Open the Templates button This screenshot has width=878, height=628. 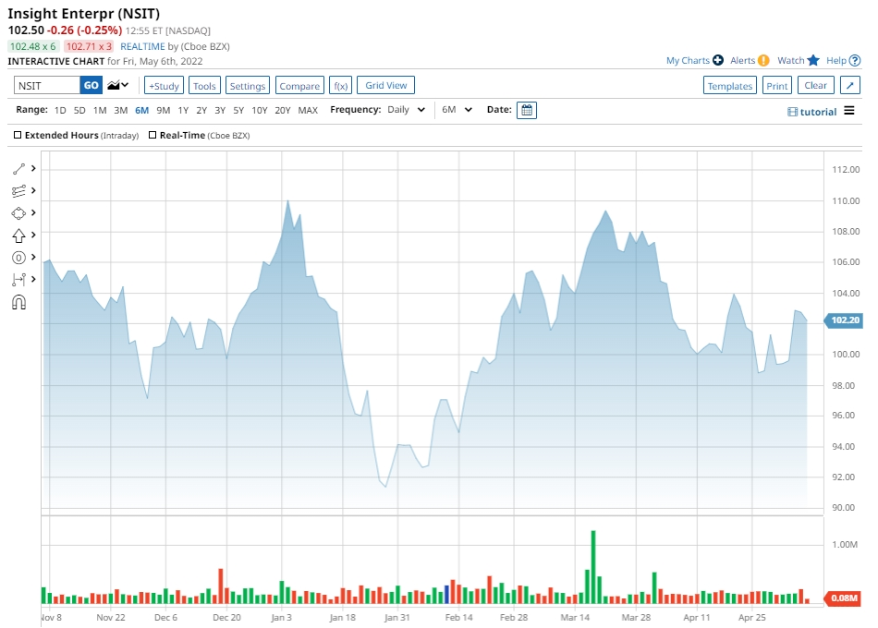(x=729, y=86)
